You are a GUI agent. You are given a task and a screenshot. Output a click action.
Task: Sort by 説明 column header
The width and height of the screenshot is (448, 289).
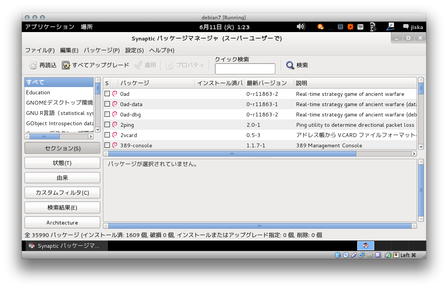(x=355, y=83)
